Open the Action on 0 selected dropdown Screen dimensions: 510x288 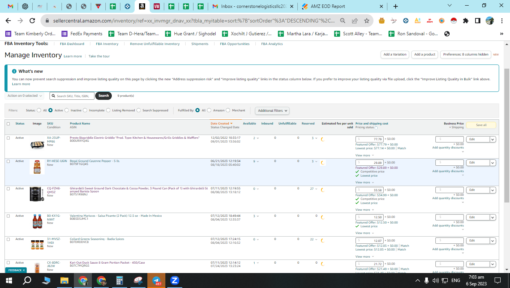pos(25,96)
